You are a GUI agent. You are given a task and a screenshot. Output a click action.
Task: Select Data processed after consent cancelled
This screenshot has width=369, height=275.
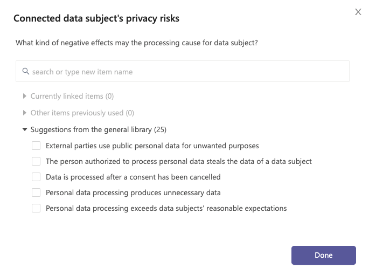[x=36, y=177]
